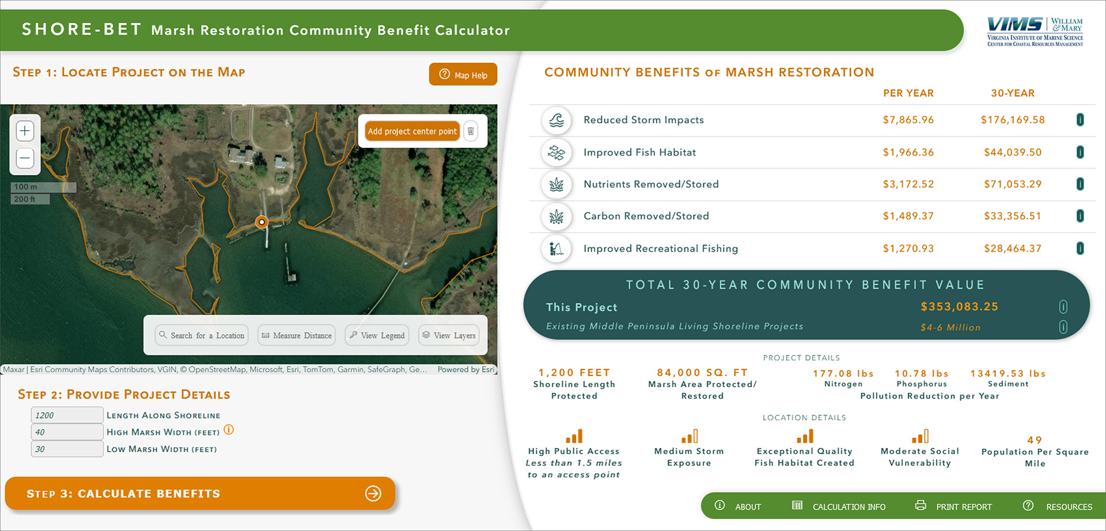
Task: Delete the project center point with trash icon
Action: 471,131
